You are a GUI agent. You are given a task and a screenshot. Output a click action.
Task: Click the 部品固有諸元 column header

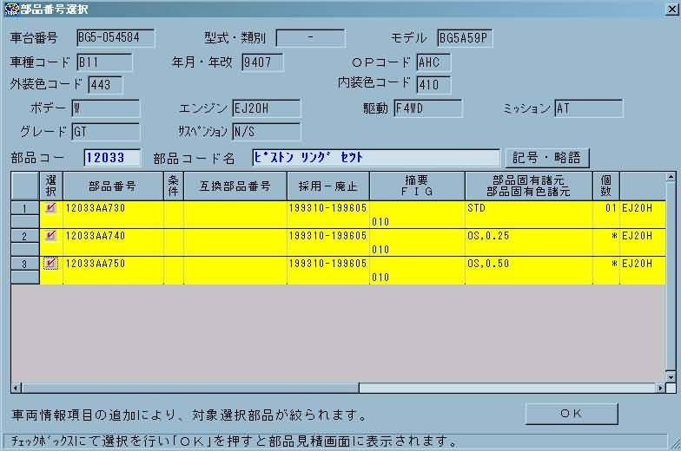[528, 186]
